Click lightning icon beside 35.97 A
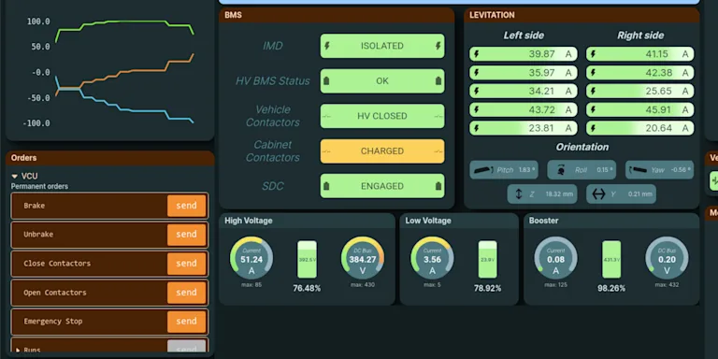Image resolution: width=718 pixels, height=359 pixels. click(x=476, y=73)
